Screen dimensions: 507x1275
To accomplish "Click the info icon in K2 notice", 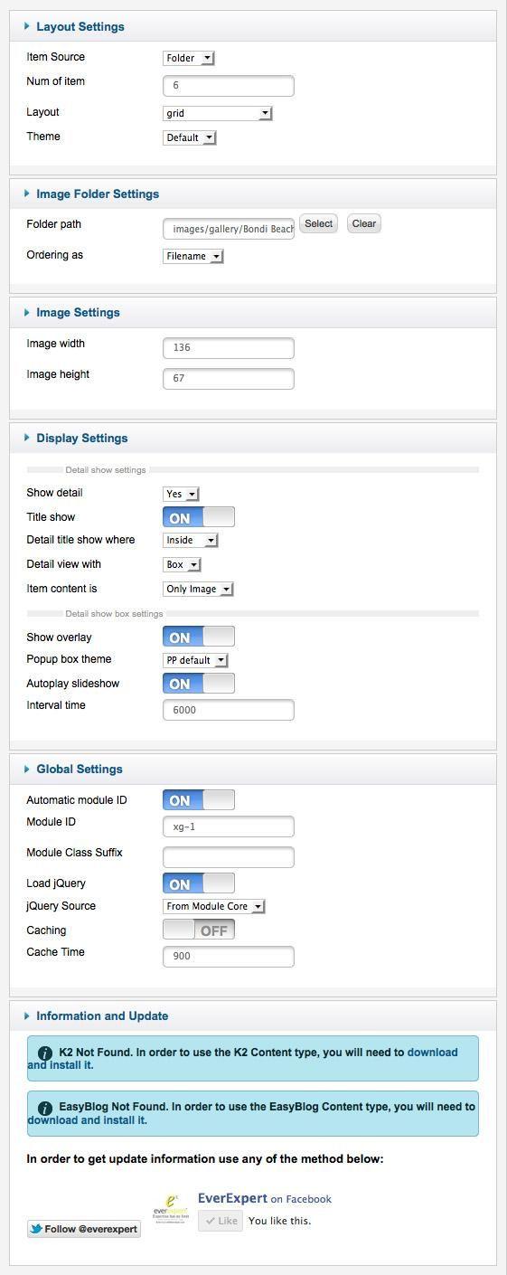I will 44,1053.
